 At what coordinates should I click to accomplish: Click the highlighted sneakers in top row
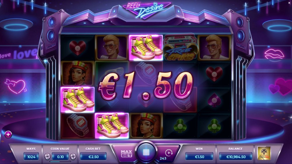(x=146, y=48)
